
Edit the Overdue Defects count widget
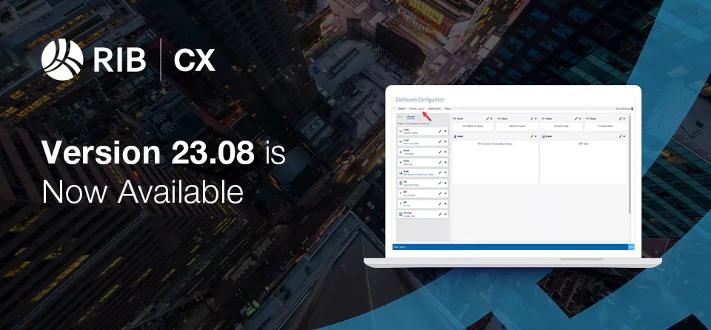(621, 118)
